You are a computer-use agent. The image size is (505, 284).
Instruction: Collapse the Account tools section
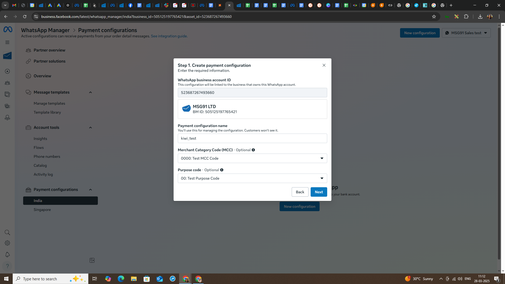[90, 128]
